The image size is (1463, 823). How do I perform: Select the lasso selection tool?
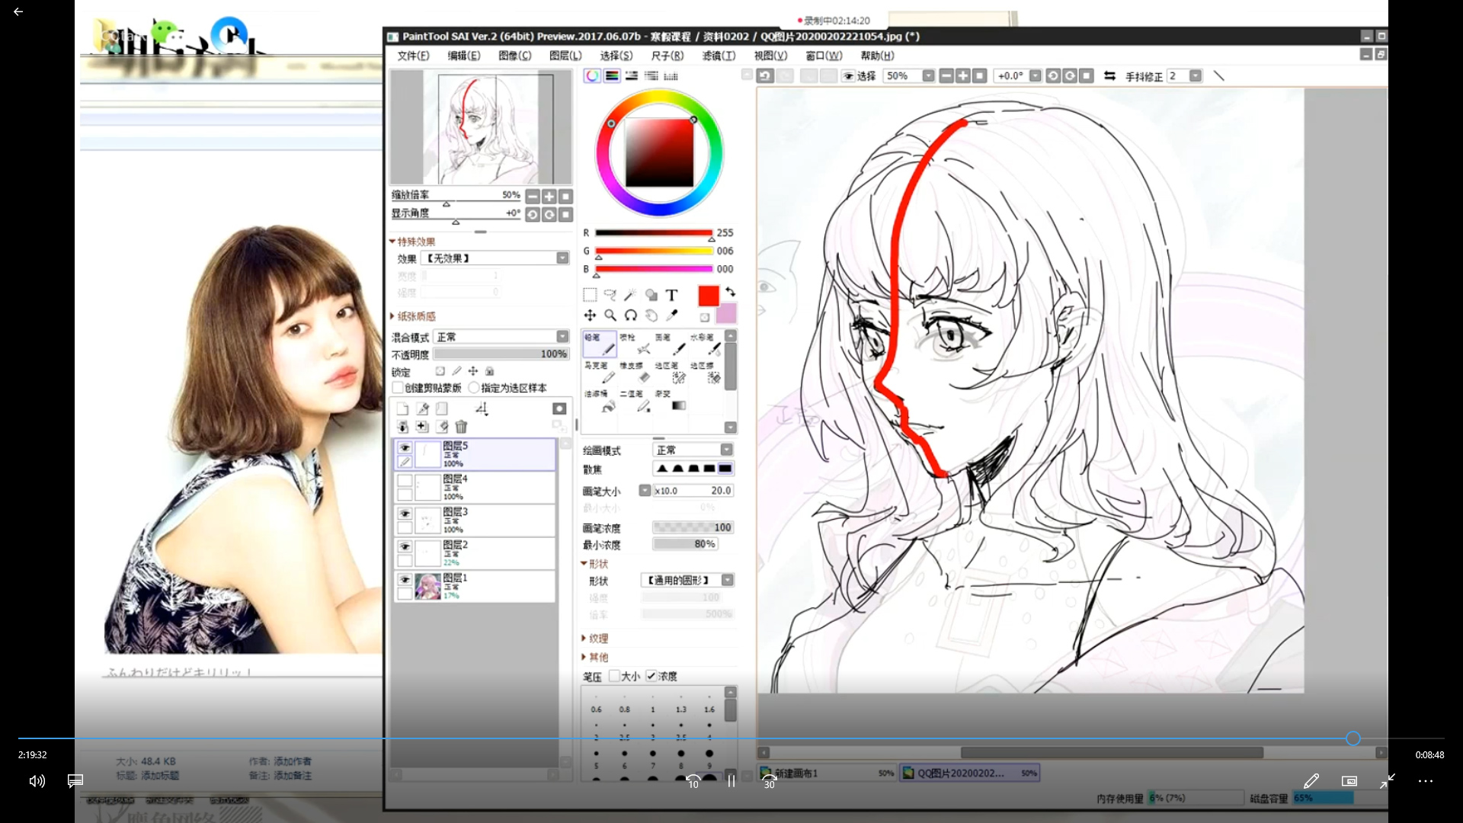[x=610, y=295]
